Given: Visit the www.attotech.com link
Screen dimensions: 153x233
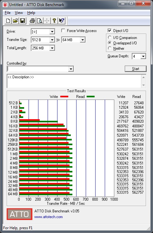Looking at the screenshot, I should (x=49, y=217).
